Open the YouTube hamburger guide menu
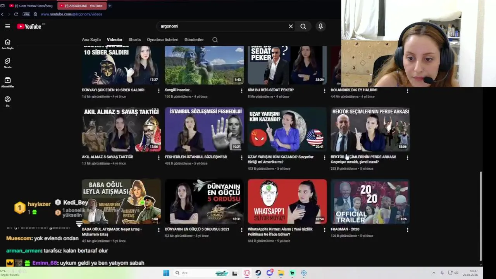The height and width of the screenshot is (279, 496). [7, 26]
